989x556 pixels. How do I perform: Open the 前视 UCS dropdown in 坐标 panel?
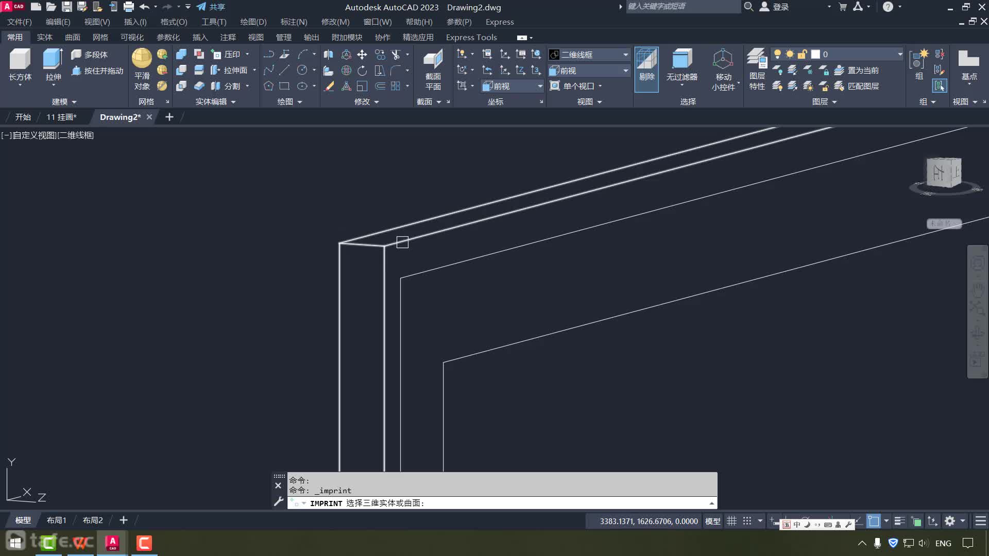point(513,86)
